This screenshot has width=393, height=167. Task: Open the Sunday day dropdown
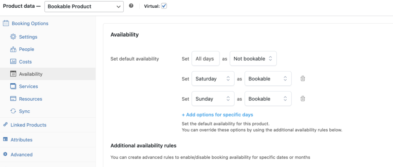213,99
